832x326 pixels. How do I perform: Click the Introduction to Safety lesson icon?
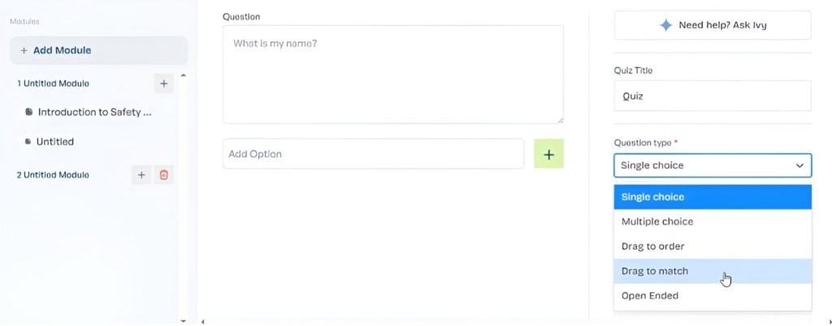(x=28, y=112)
